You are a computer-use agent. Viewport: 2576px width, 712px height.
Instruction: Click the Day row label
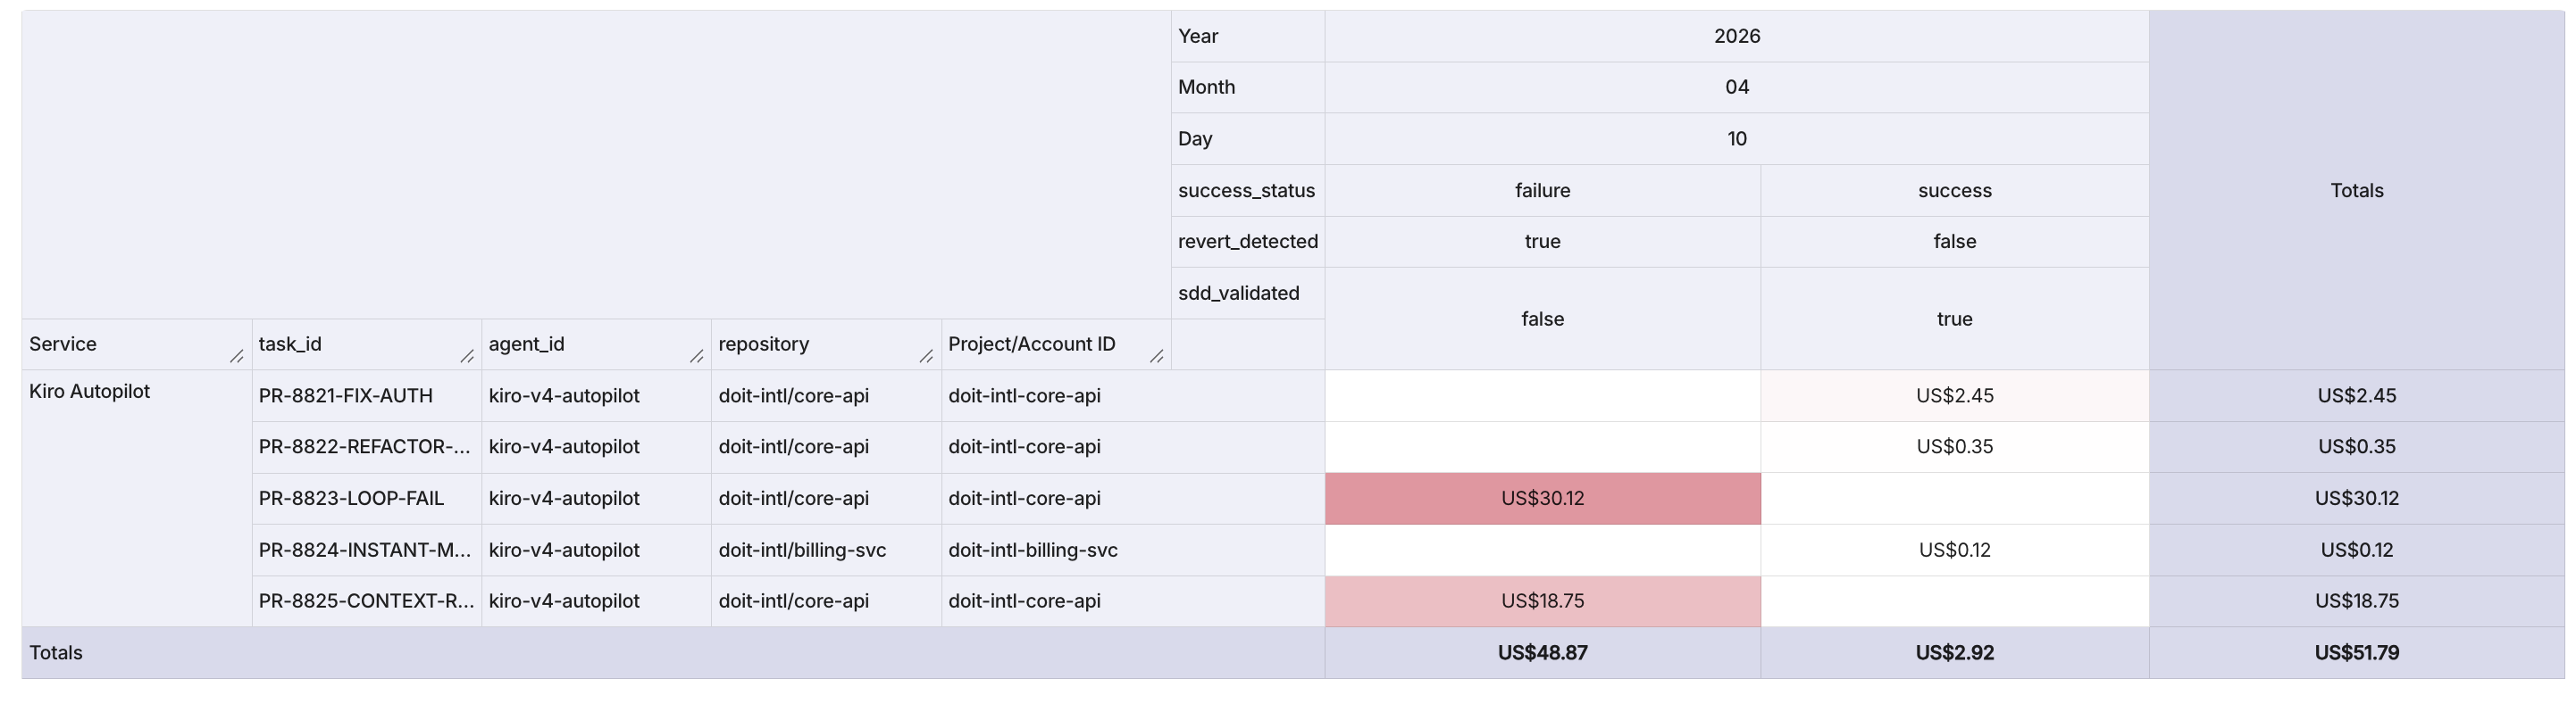click(1248, 139)
